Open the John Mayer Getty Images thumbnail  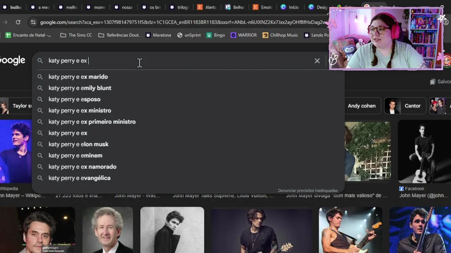(x=37, y=230)
